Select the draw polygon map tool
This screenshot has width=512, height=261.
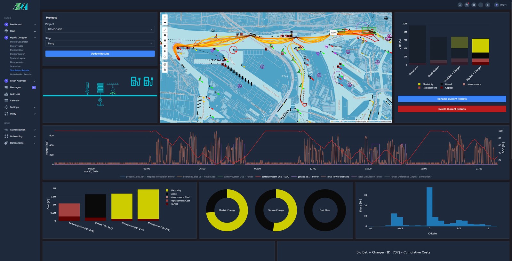point(165,35)
